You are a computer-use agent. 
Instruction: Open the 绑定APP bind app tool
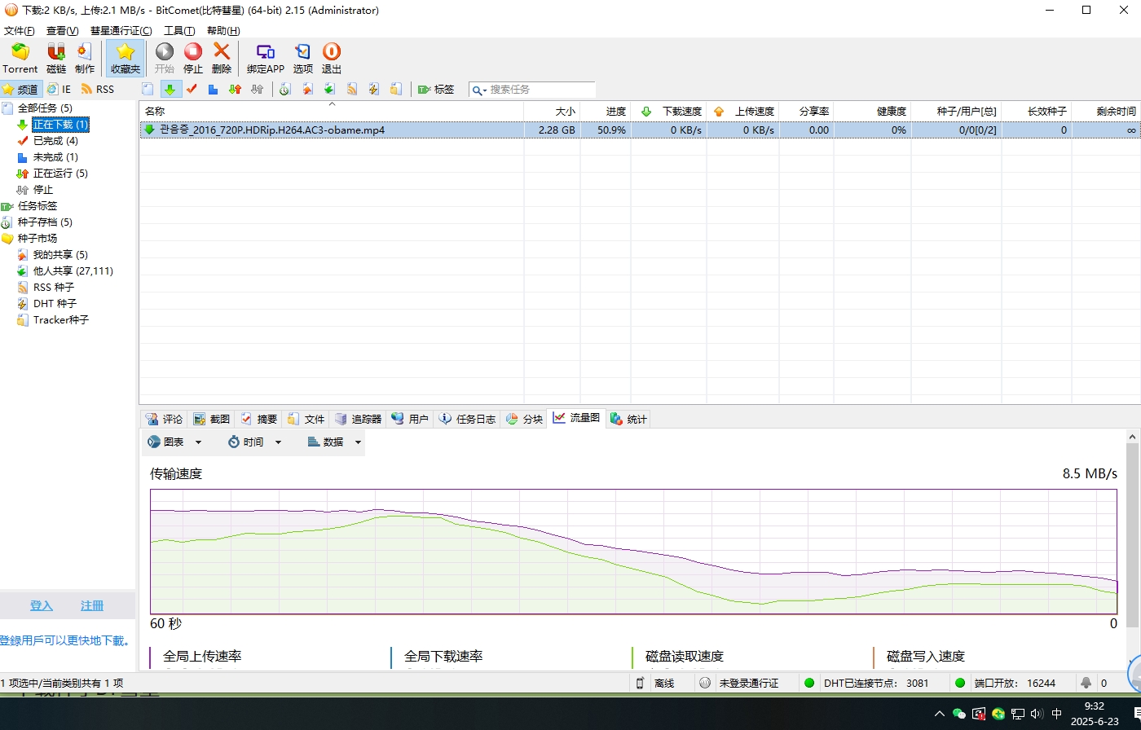point(266,59)
